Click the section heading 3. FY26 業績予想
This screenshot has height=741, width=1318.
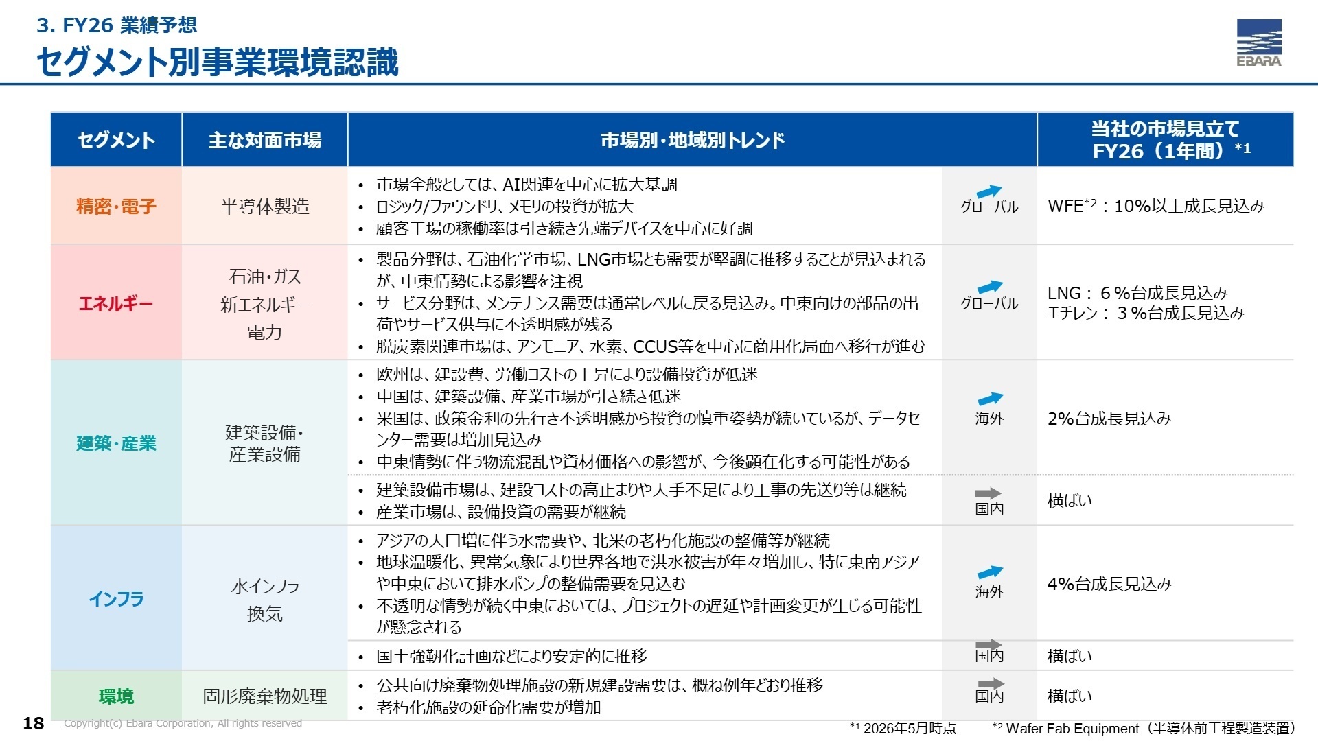click(x=117, y=25)
